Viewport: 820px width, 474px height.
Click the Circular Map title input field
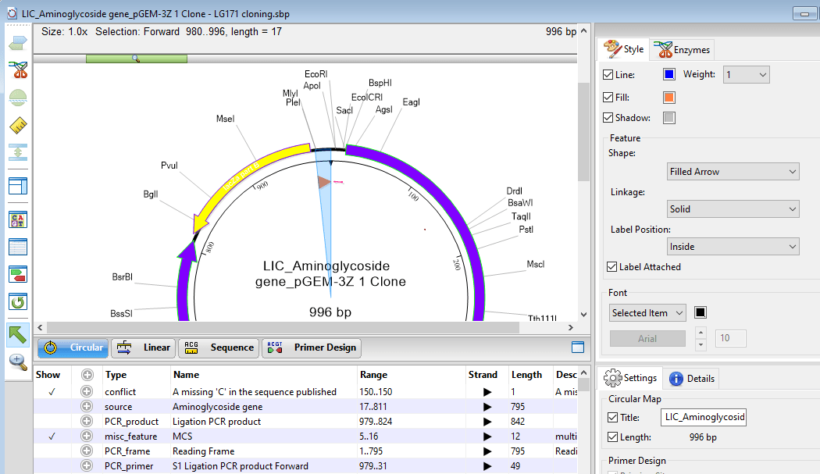point(704,417)
